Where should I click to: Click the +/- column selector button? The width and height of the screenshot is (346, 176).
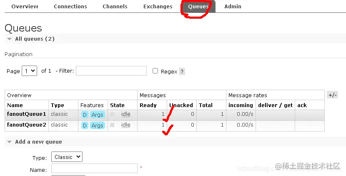click(333, 95)
